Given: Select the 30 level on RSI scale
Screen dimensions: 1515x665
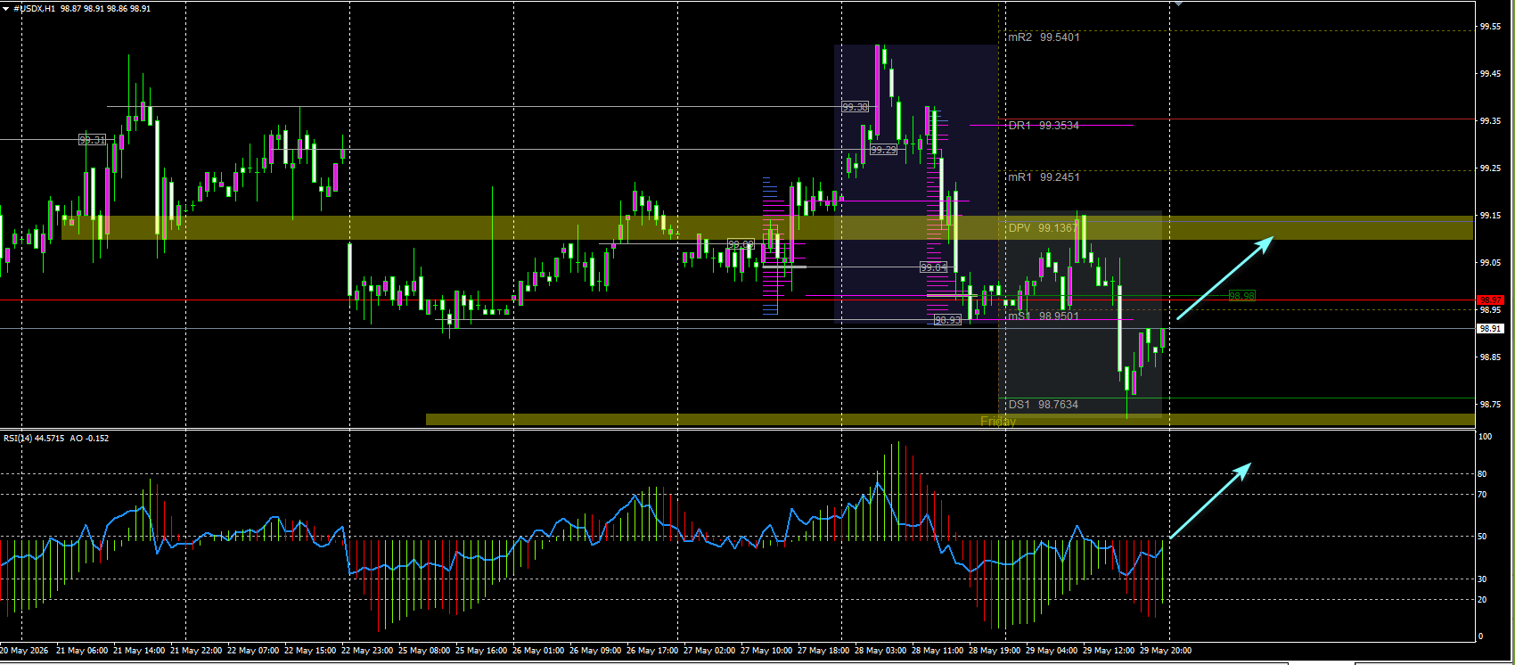Looking at the screenshot, I should click(x=1483, y=579).
